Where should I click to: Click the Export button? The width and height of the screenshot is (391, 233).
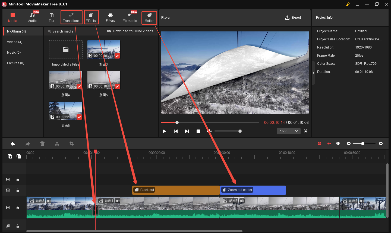pos(293,18)
